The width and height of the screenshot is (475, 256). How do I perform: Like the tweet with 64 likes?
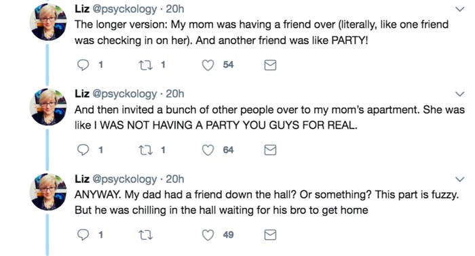pos(208,150)
